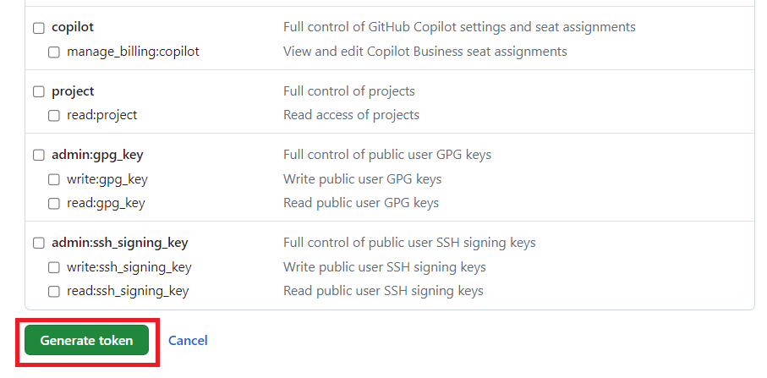The height and width of the screenshot is (378, 767).
Task: Enable the read:ssh_signing_key checkbox
Action: point(54,291)
